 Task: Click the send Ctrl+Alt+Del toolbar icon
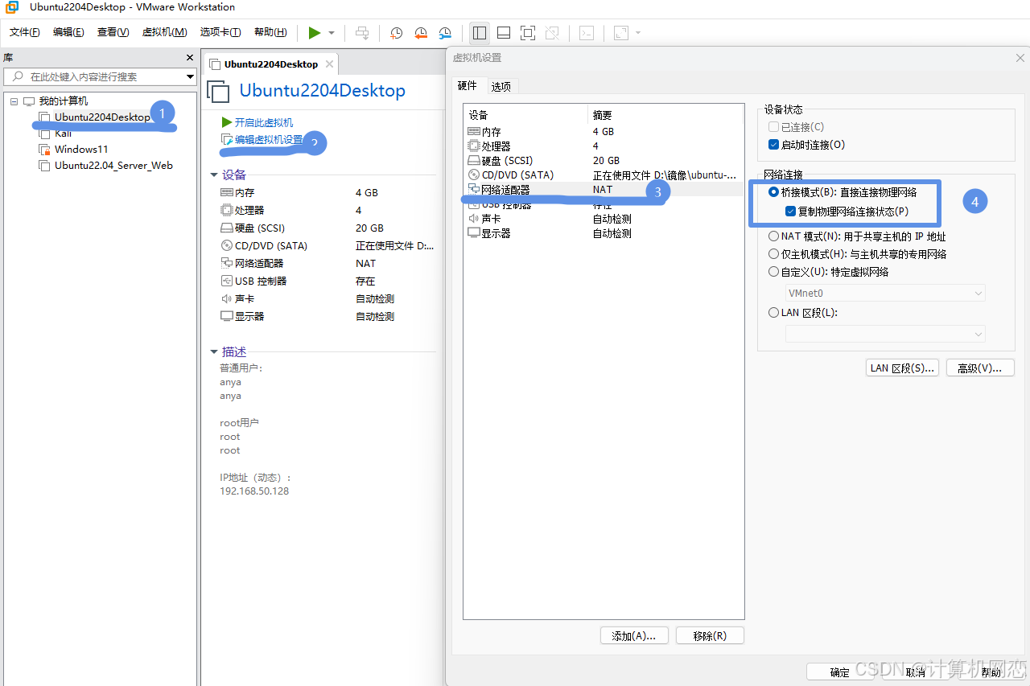click(363, 33)
